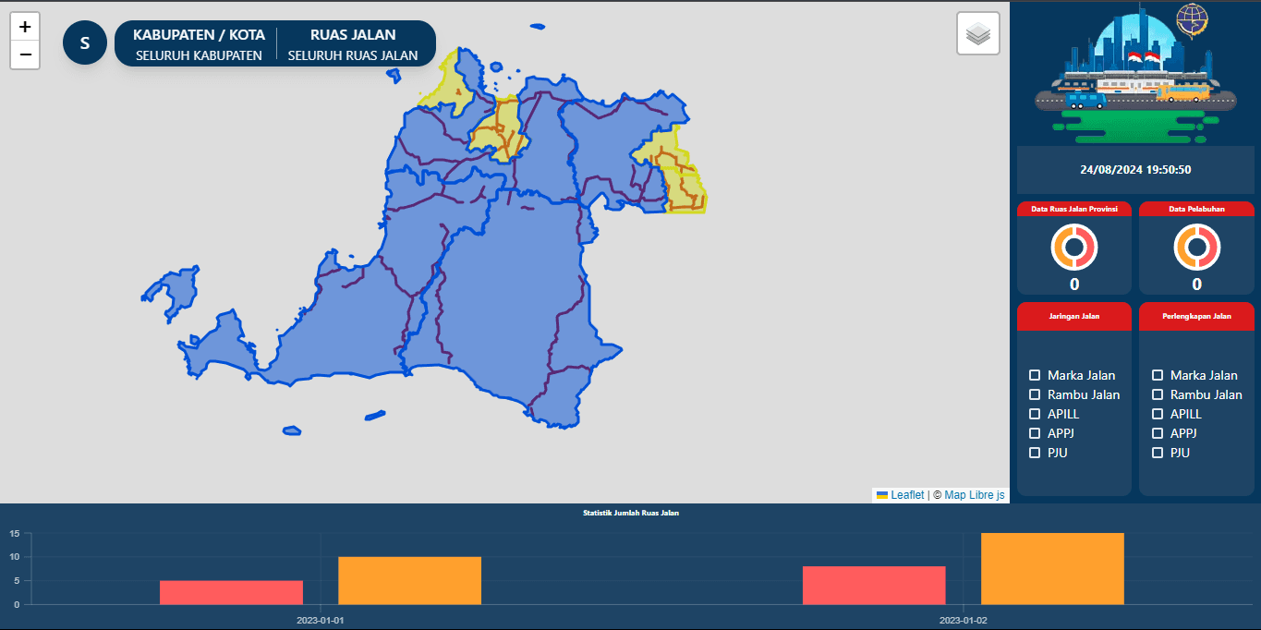The height and width of the screenshot is (630, 1261).
Task: Select the Perlengkapan Jalan panel header
Action: tap(1196, 316)
